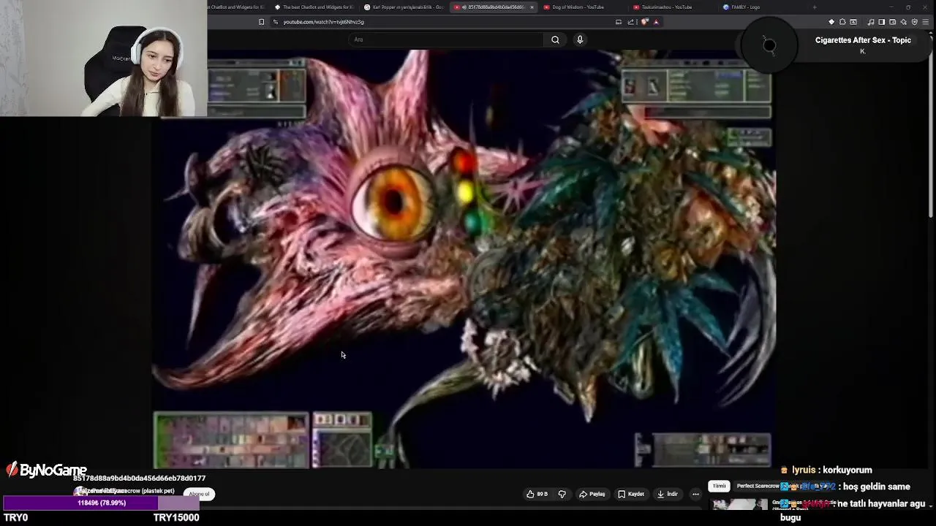Viewport: 936px width, 526px height.
Task: Open the music note extension icon in toolbar
Action: 870,22
